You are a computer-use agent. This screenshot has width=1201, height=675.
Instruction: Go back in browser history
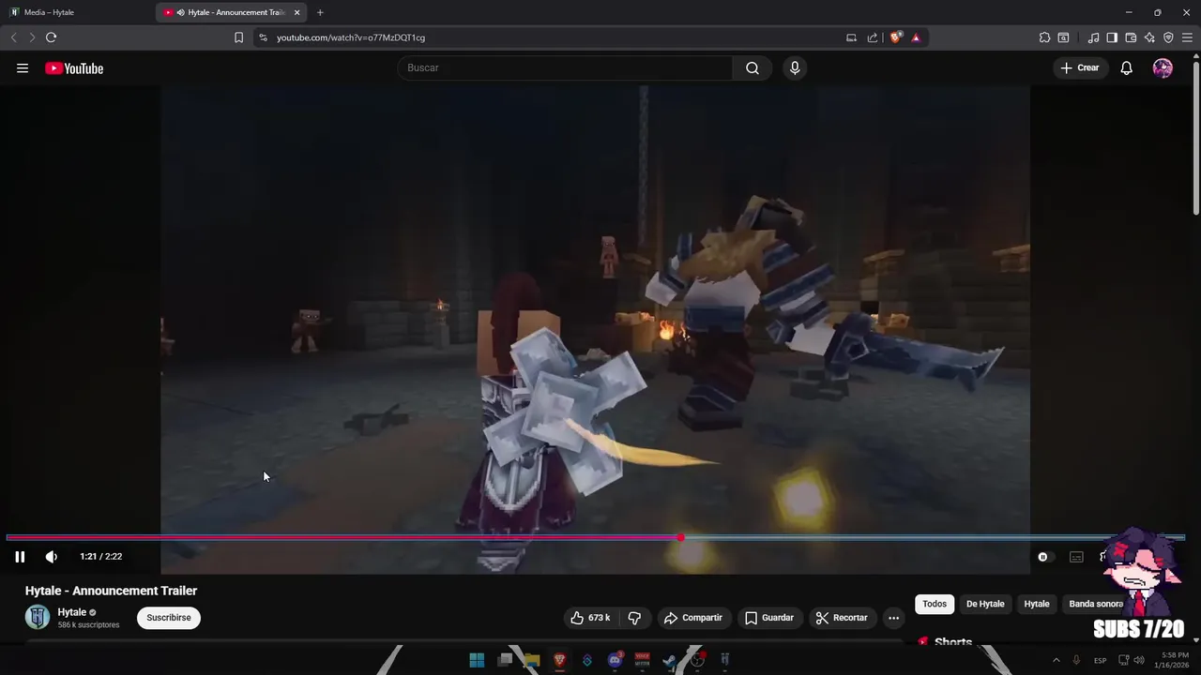[x=13, y=37]
